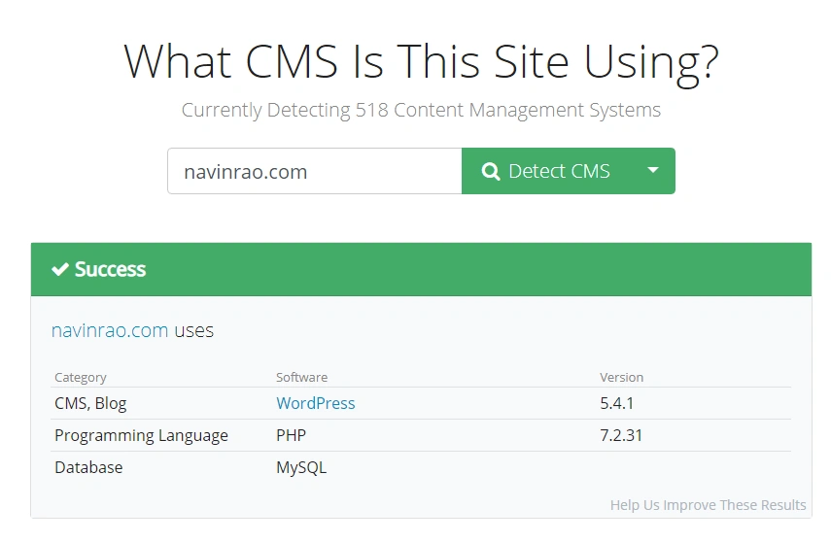Viewport: 831px width, 542px height.
Task: Select the Database category cell
Action: [x=88, y=467]
